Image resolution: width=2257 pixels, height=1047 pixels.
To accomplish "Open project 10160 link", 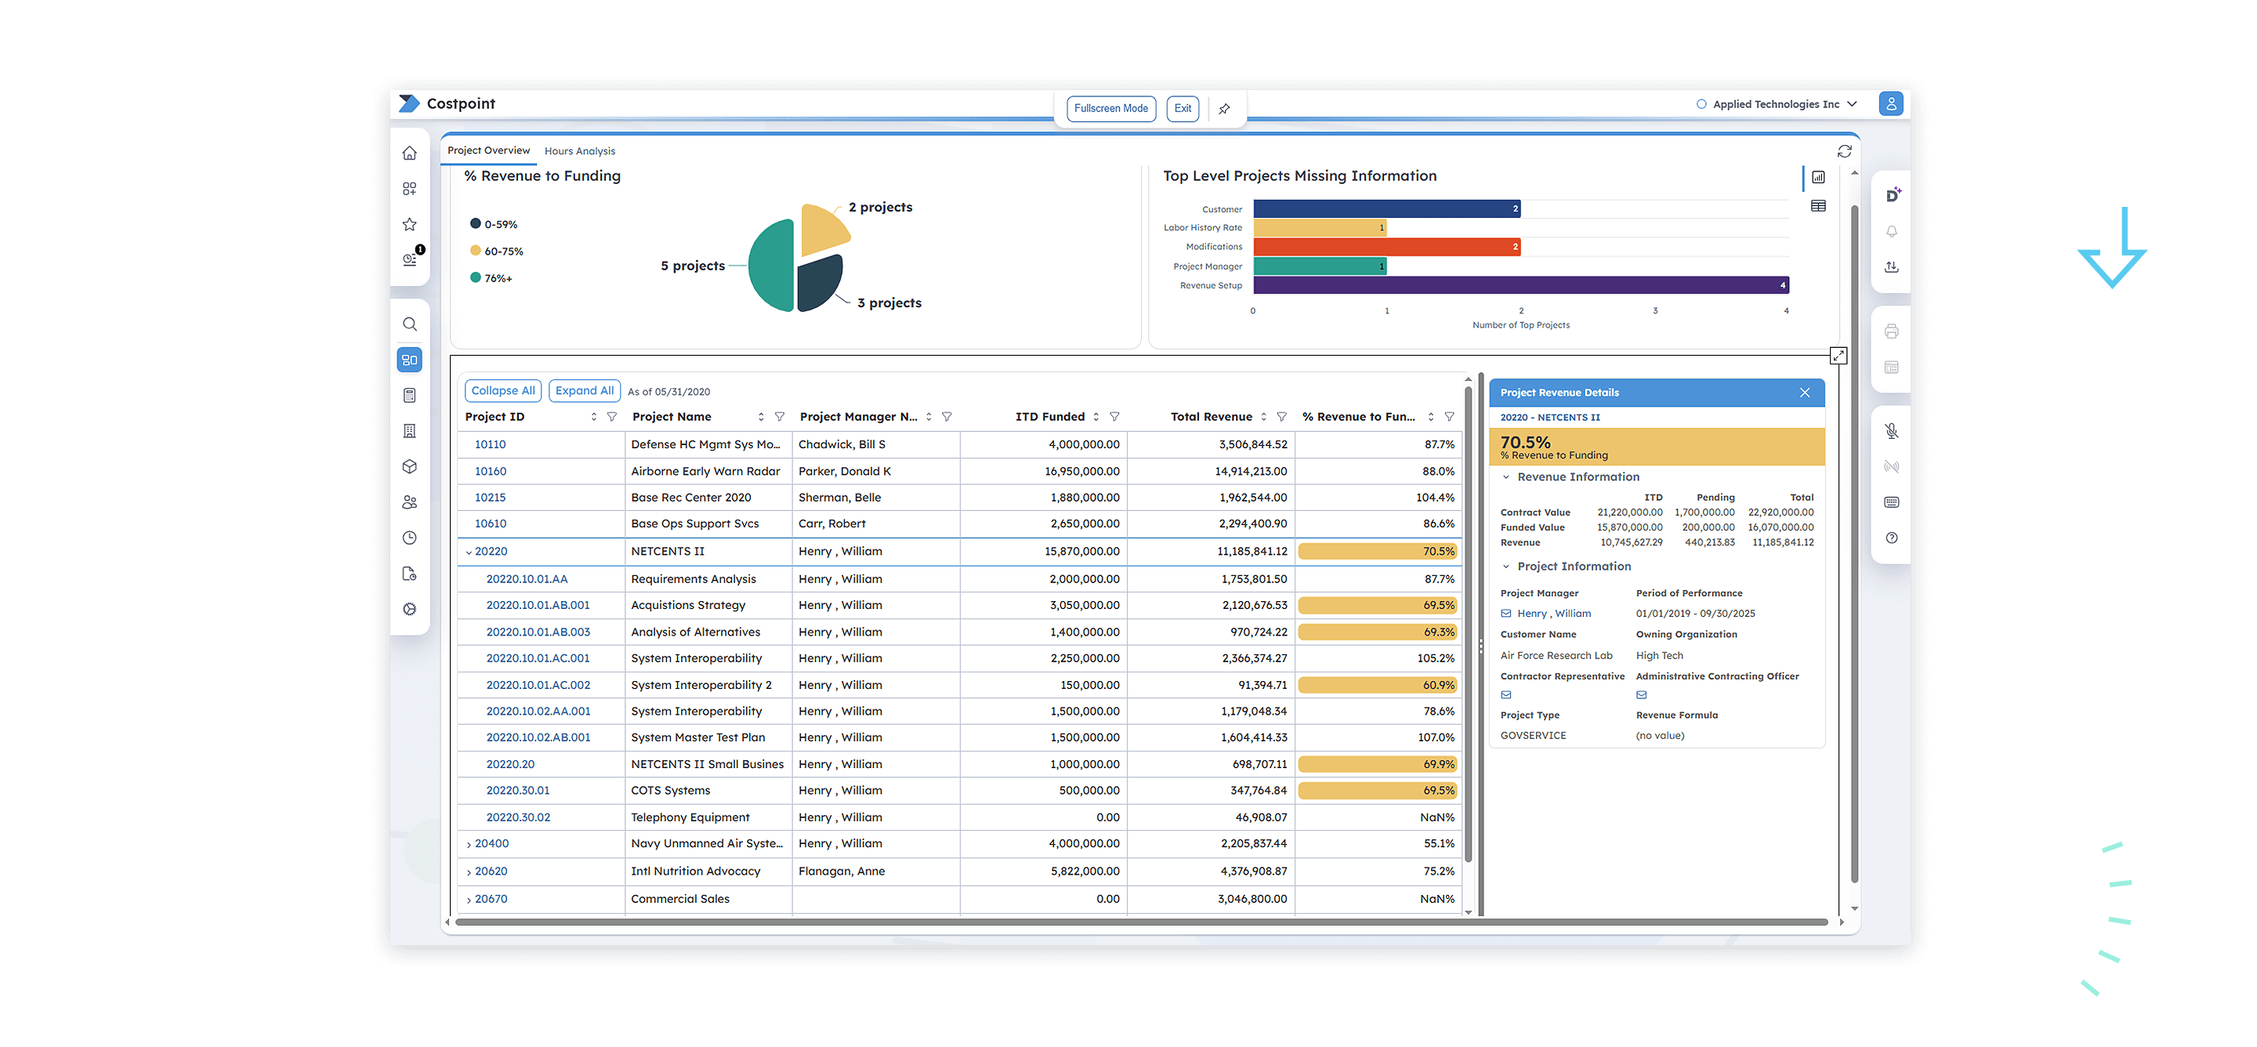I will [x=490, y=471].
